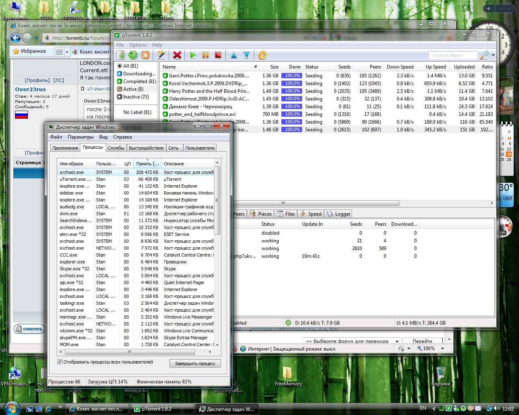Viewport: 519px width, 415px height.
Task: Click Add Torrent from URL globe icon
Action: click(133, 55)
